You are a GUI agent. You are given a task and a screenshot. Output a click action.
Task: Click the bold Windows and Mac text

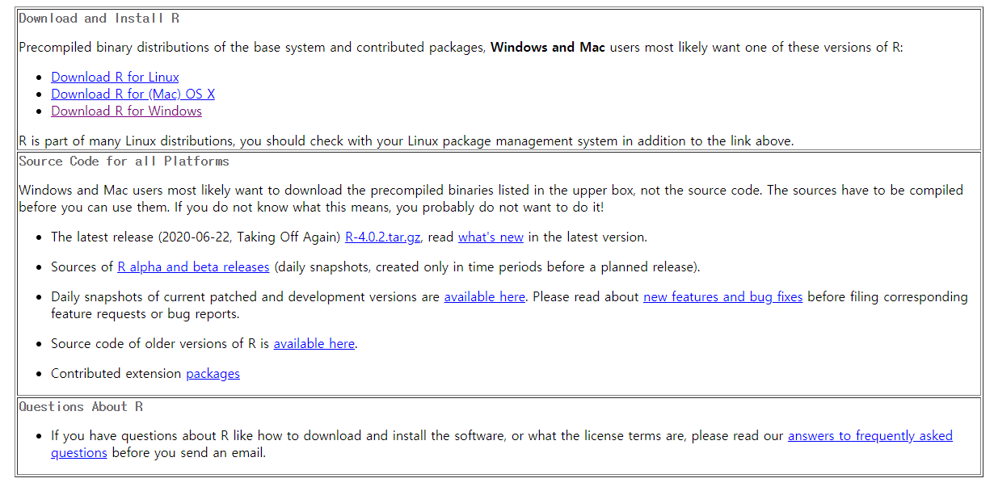(548, 47)
